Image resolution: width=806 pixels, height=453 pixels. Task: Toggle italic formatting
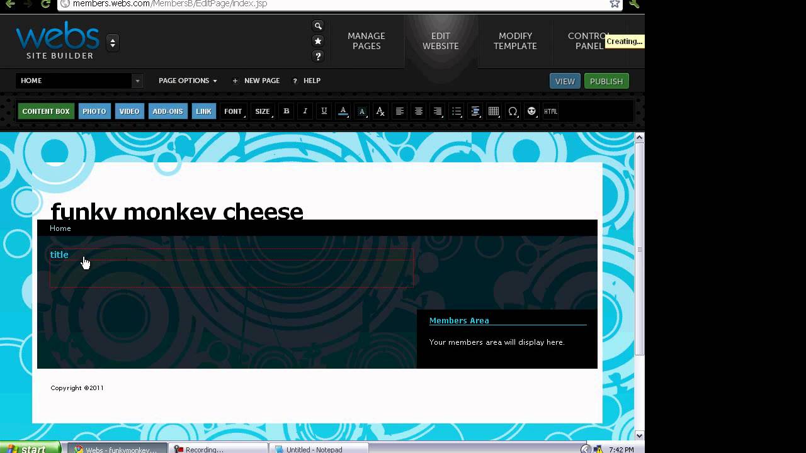click(x=305, y=111)
